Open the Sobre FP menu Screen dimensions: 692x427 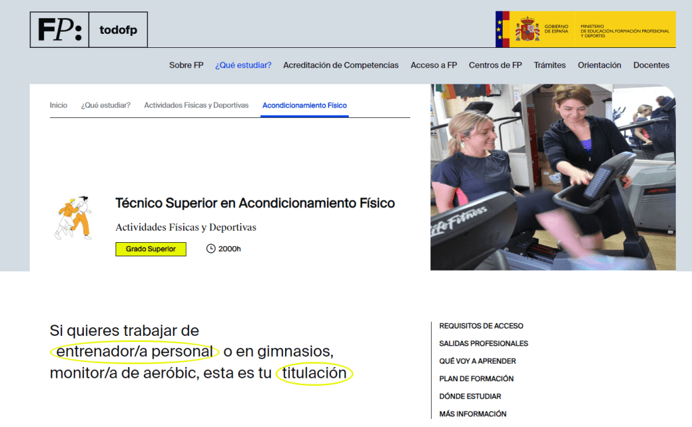click(x=187, y=65)
